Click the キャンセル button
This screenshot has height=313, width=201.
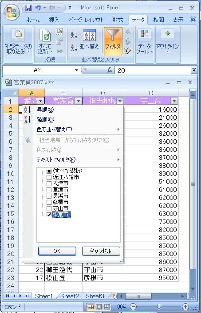[101, 251]
